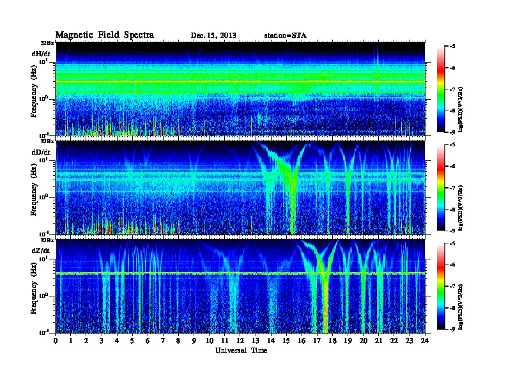Select the "dH/dt" panel label
The image size is (506, 391).
41,54
